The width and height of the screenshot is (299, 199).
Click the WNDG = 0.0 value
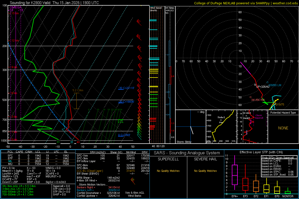click(53, 168)
